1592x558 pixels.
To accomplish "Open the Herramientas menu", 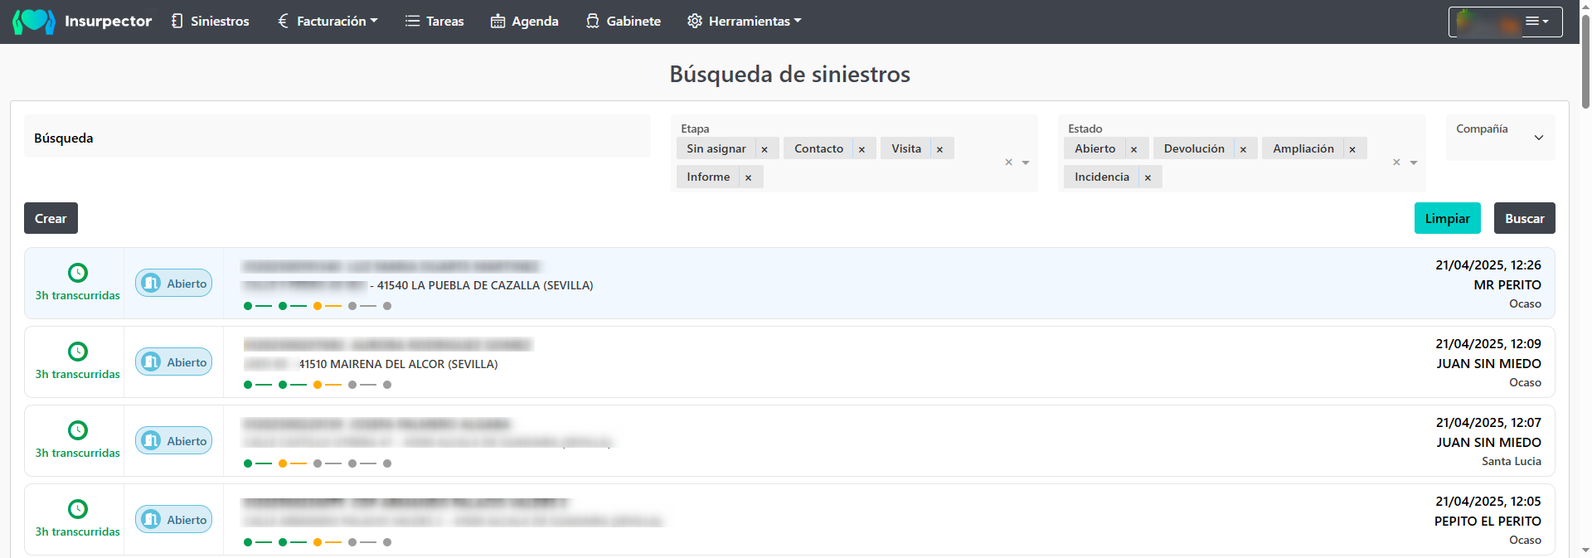I will pyautogui.click(x=744, y=22).
